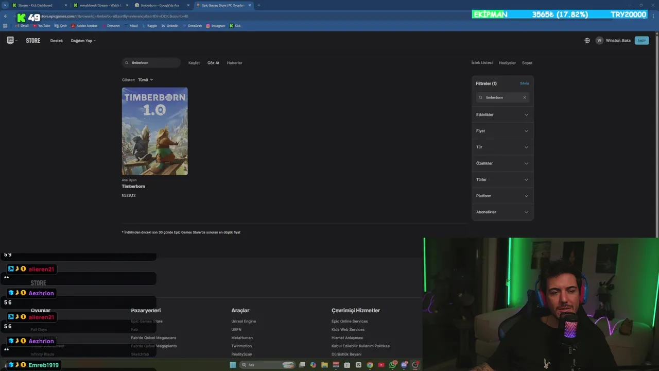Open a new browser tab
Screen dimensions: 659x371
pyautogui.click(x=258, y=5)
